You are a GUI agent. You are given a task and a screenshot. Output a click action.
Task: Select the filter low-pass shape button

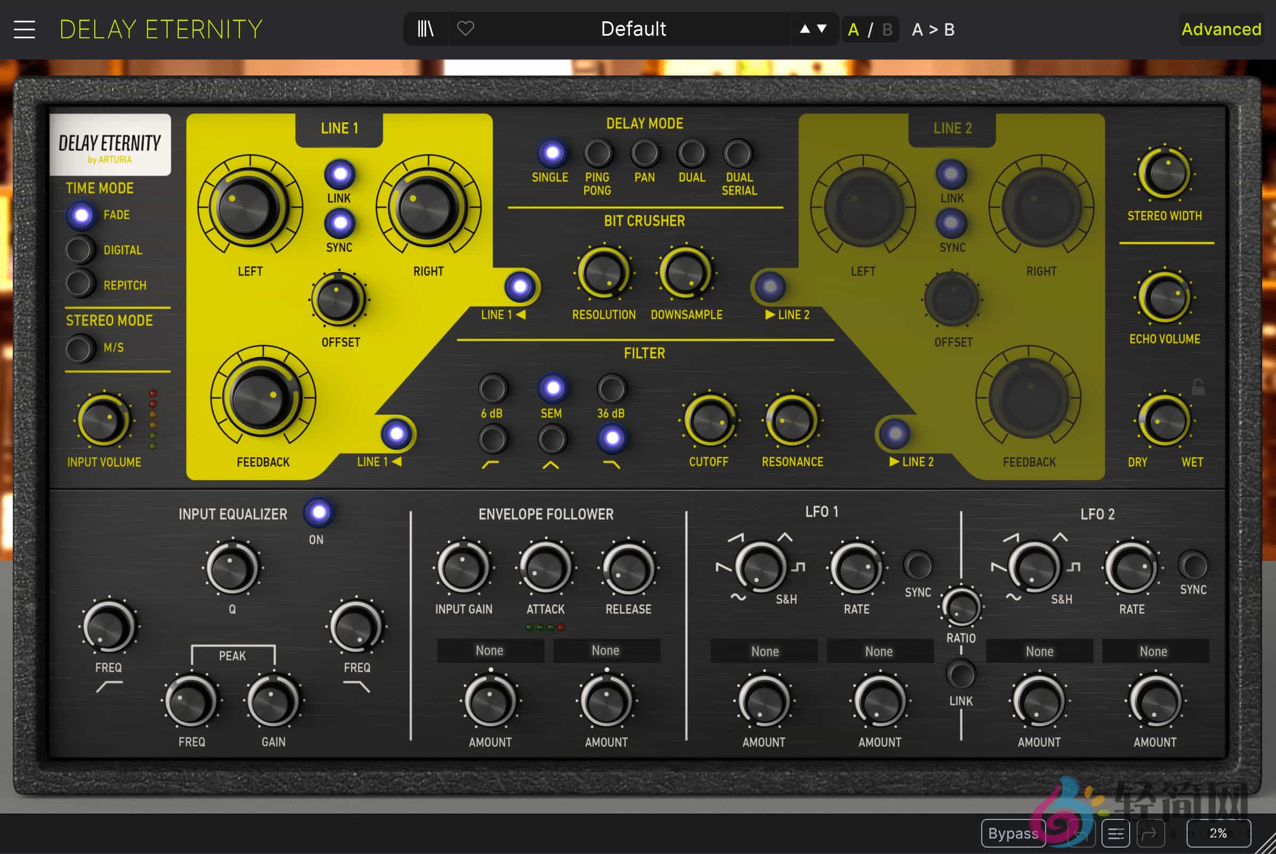pyautogui.click(x=612, y=439)
